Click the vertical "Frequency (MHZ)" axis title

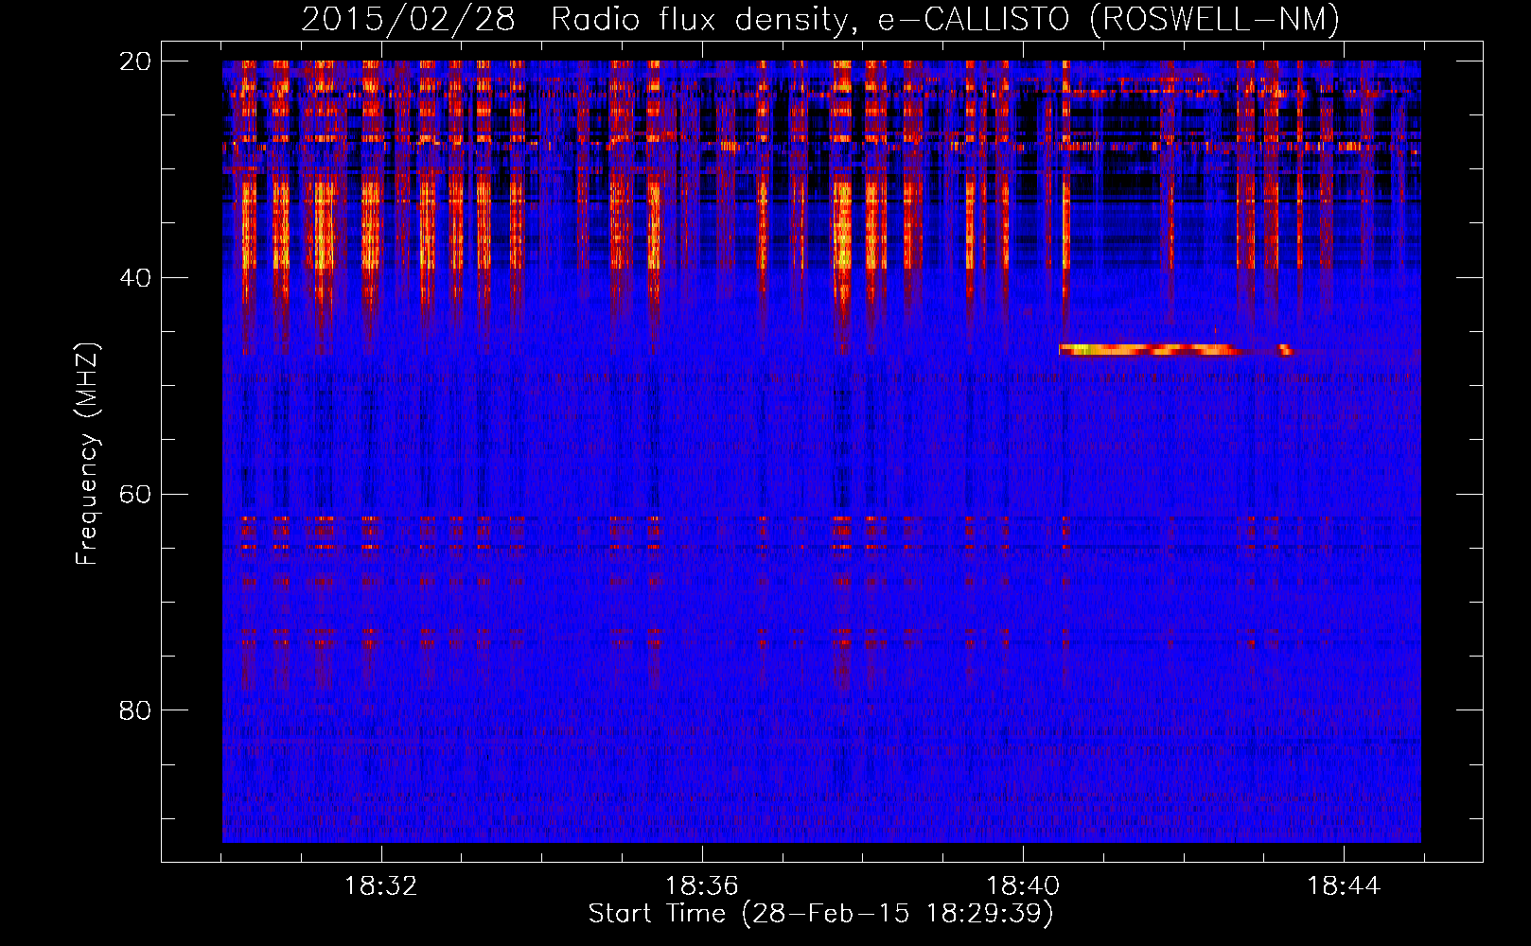click(87, 454)
